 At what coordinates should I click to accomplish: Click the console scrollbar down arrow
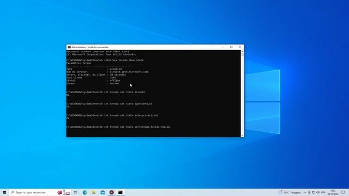point(242,136)
